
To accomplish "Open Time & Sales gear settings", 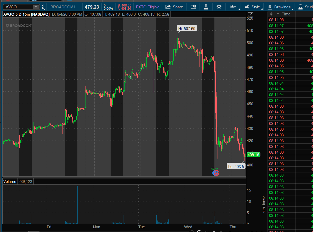I will (x=271, y=14).
